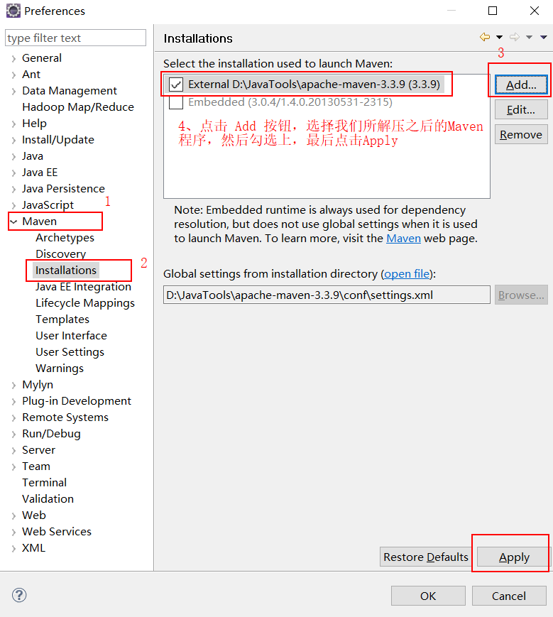Toggle the External apache-maven-3.3.9 checkbox
Image resolution: width=553 pixels, height=617 pixels.
pyautogui.click(x=176, y=84)
